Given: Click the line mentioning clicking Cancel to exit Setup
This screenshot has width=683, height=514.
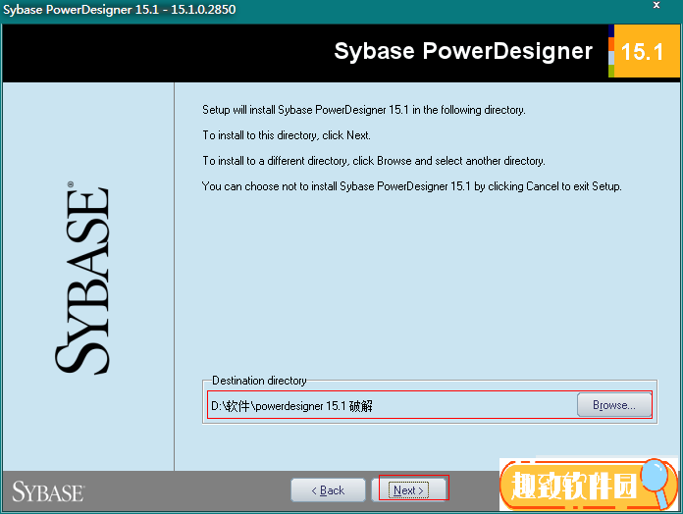Looking at the screenshot, I should pos(411,186).
